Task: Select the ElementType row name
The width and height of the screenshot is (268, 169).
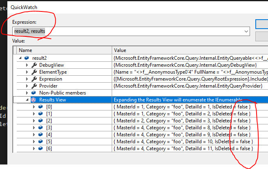Action: (x=53, y=72)
